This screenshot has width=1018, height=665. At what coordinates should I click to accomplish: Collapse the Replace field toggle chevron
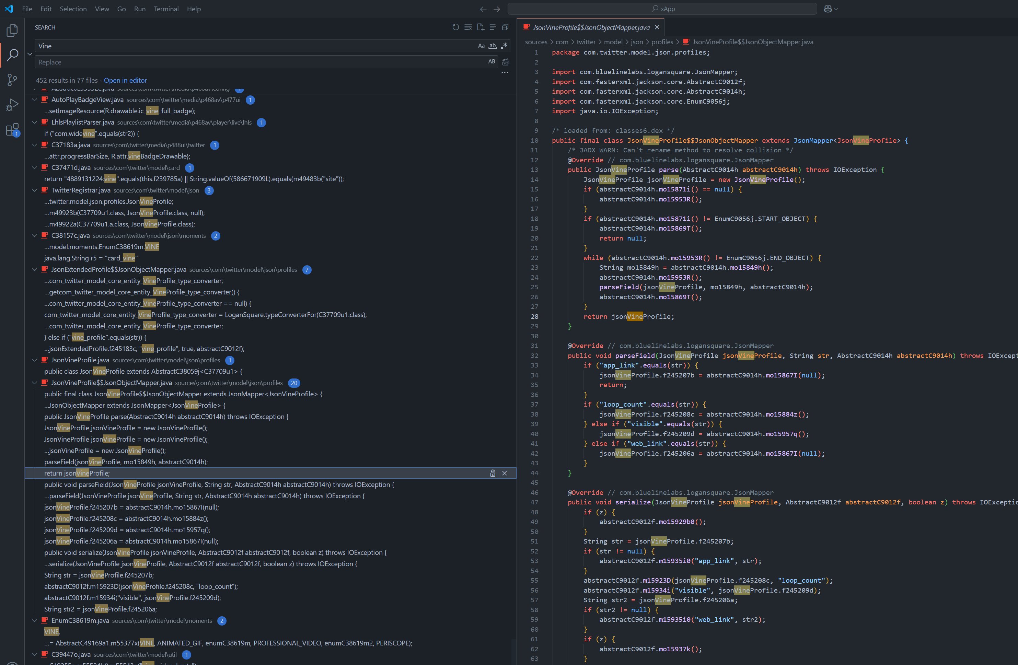[x=30, y=54]
